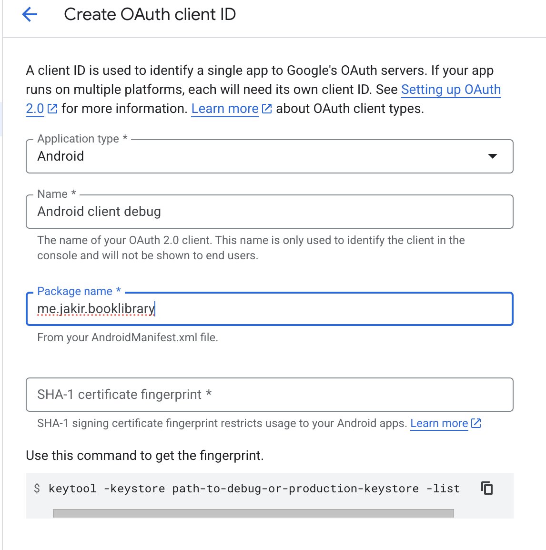Open the "Setting up OAuth" link

[x=451, y=90]
